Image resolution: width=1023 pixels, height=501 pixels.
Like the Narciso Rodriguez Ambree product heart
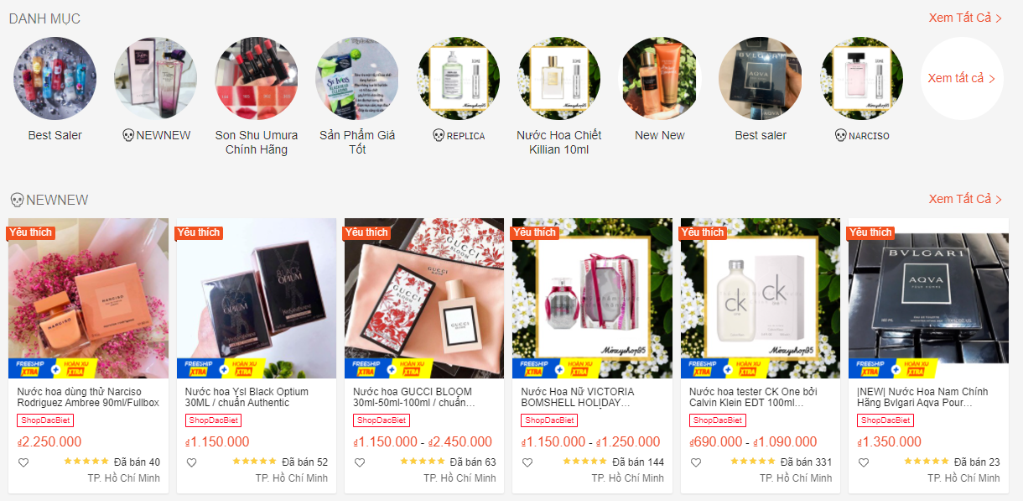(23, 462)
